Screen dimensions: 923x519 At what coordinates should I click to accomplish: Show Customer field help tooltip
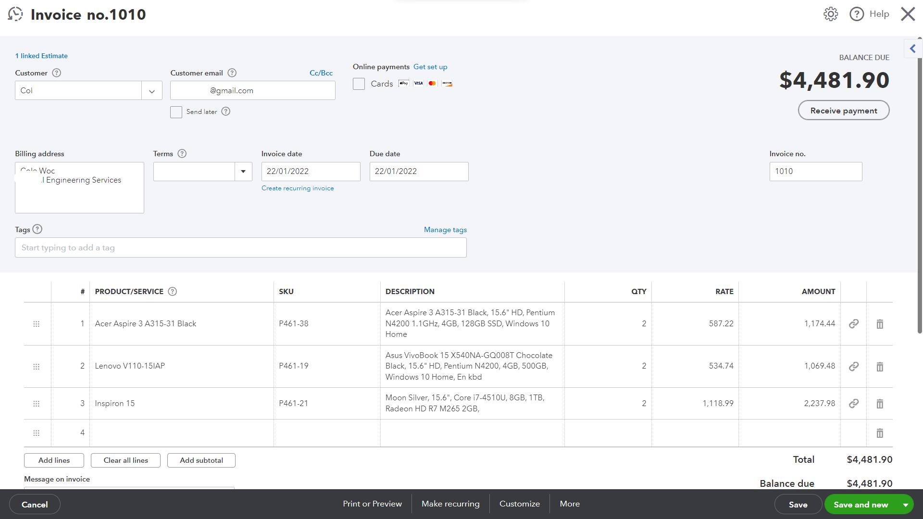(x=56, y=73)
